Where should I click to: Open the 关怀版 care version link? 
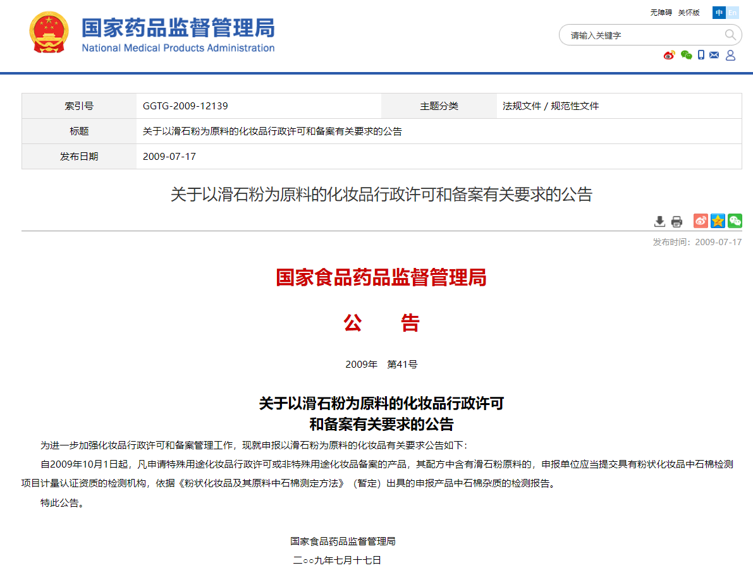click(x=689, y=13)
